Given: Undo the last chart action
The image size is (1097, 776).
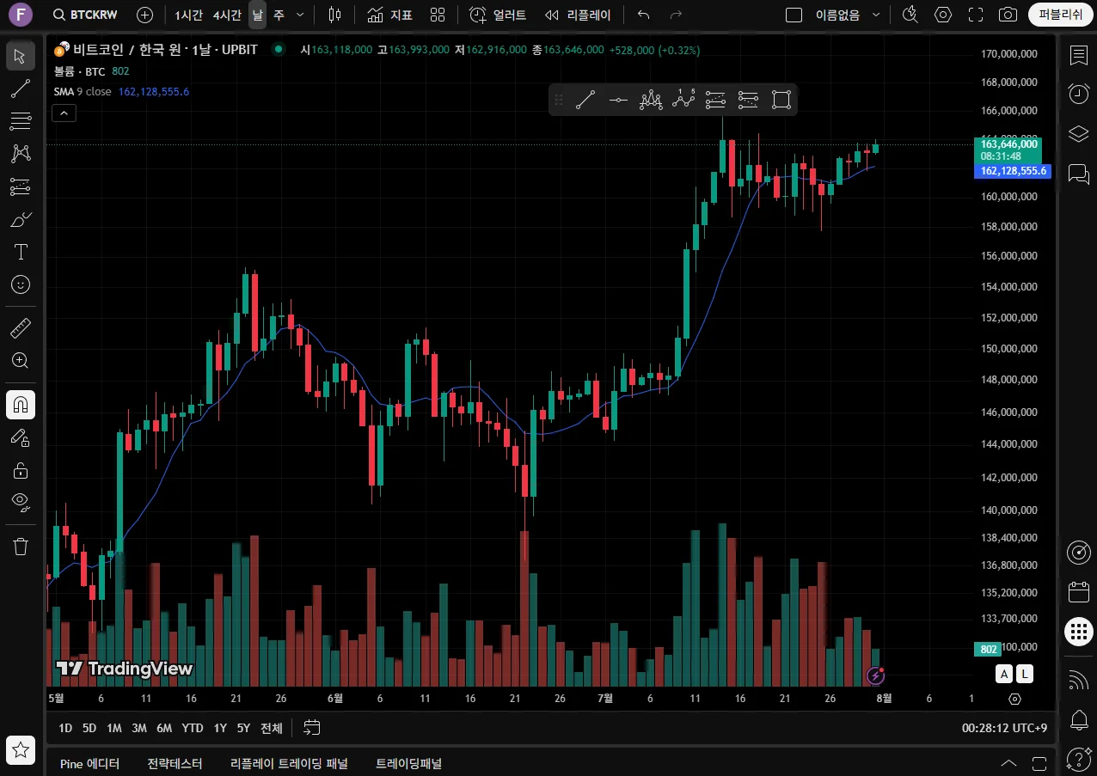Looking at the screenshot, I should coord(643,15).
